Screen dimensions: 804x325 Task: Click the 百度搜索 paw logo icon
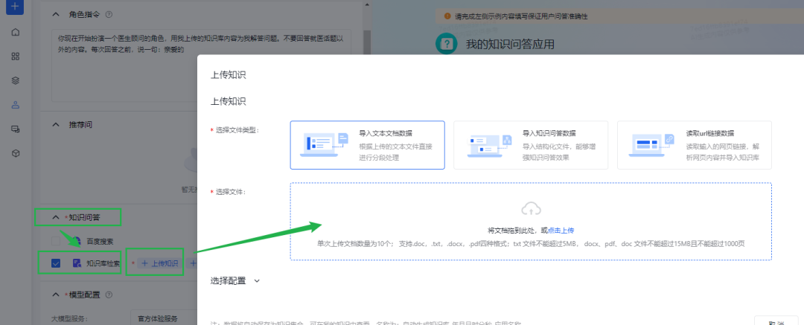(x=77, y=242)
